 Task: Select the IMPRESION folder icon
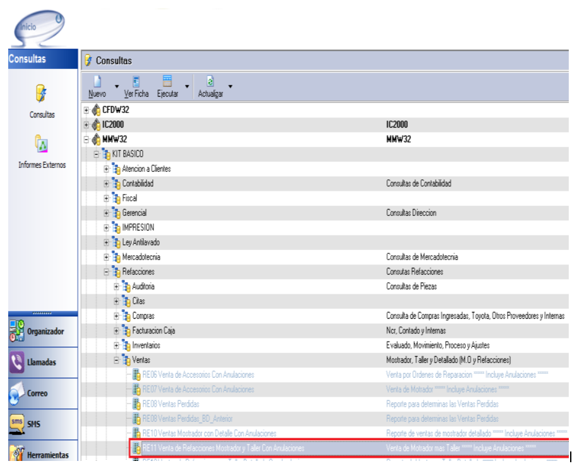point(116,228)
